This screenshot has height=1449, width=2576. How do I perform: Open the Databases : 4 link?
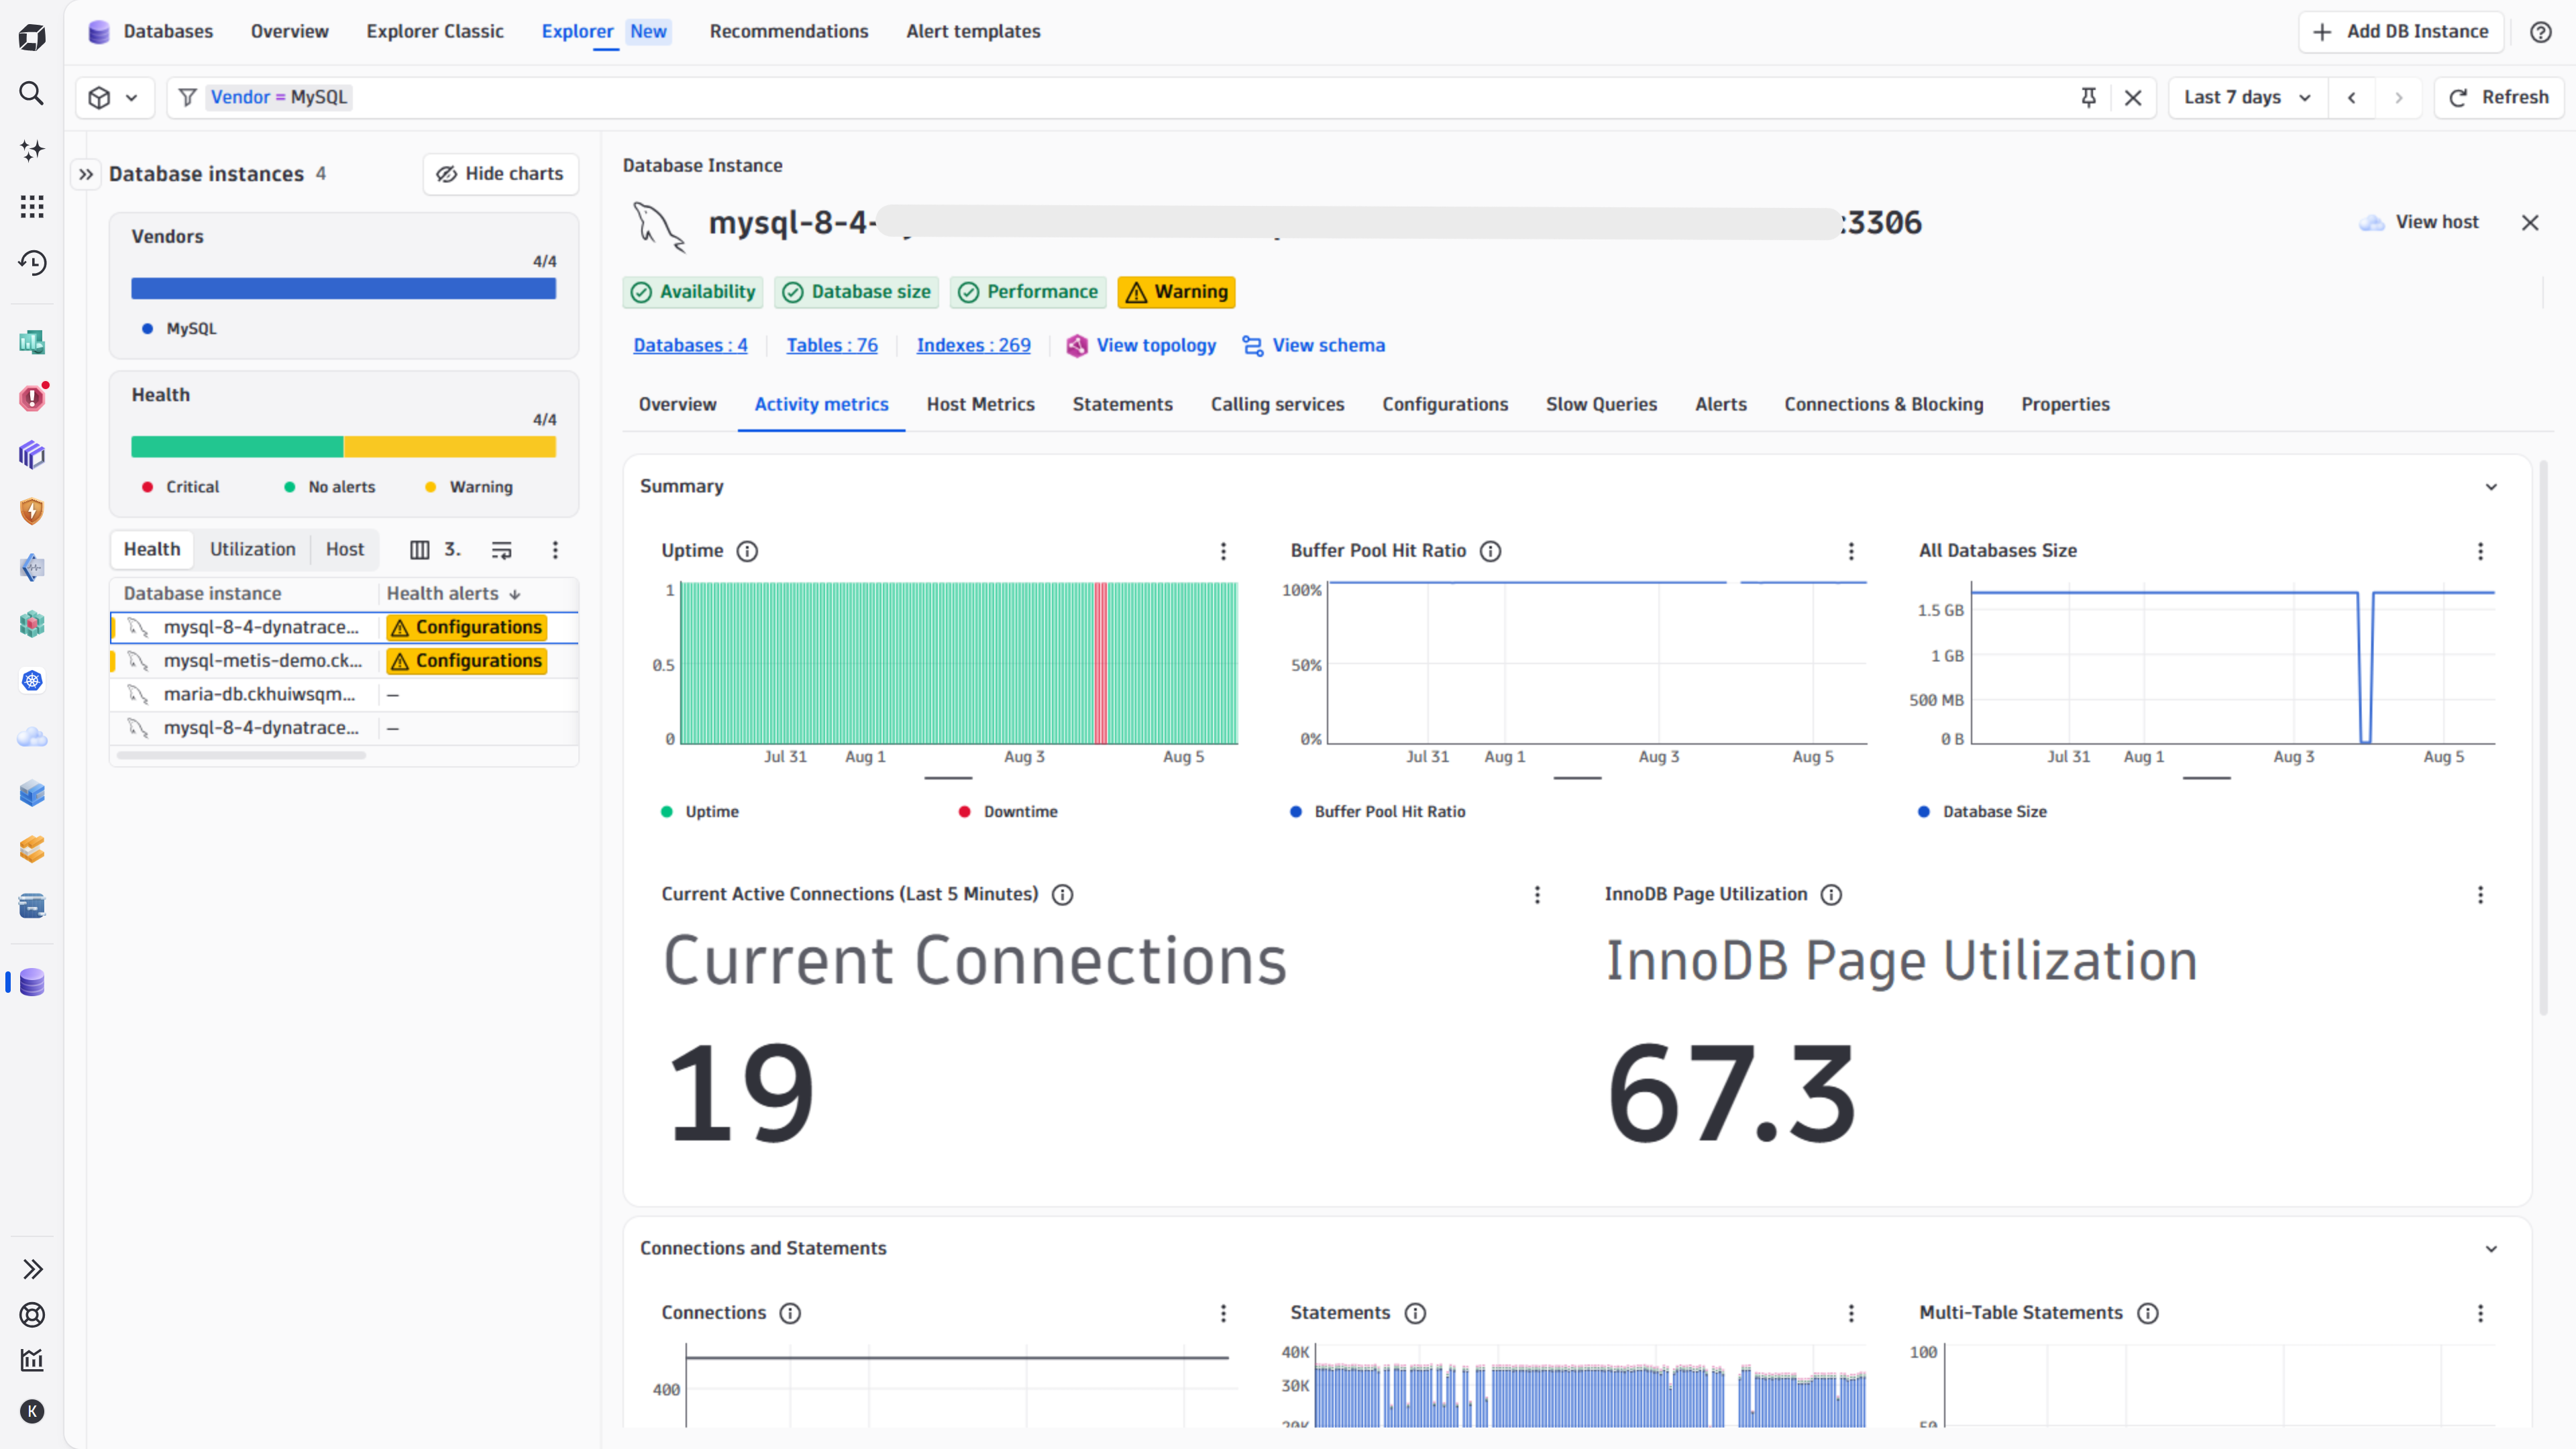[690, 345]
